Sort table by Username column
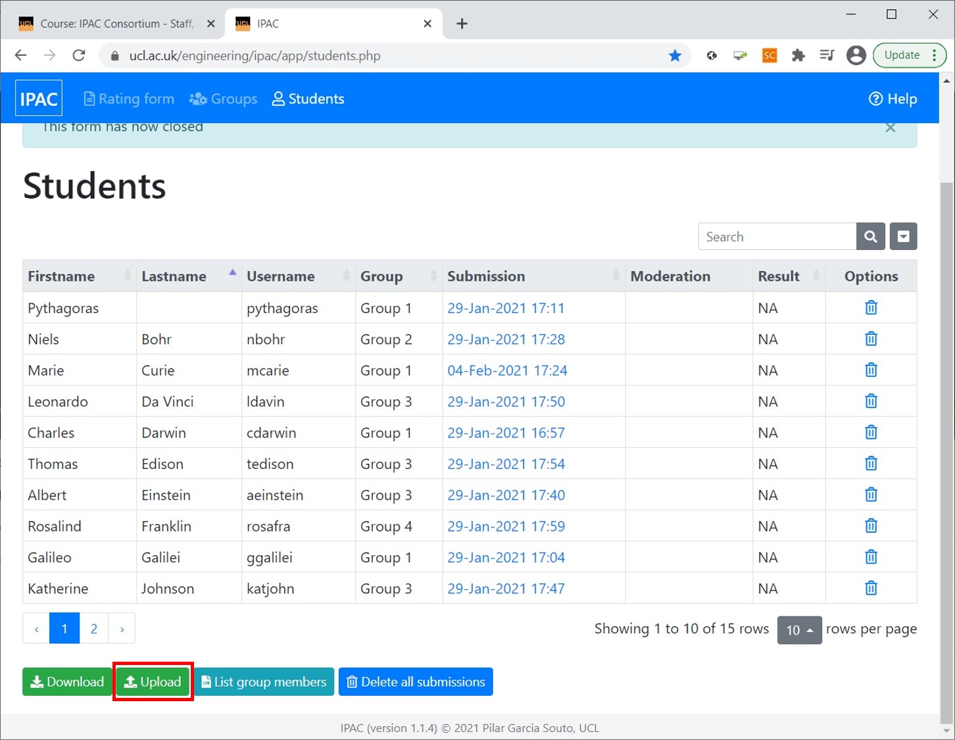 pos(299,276)
